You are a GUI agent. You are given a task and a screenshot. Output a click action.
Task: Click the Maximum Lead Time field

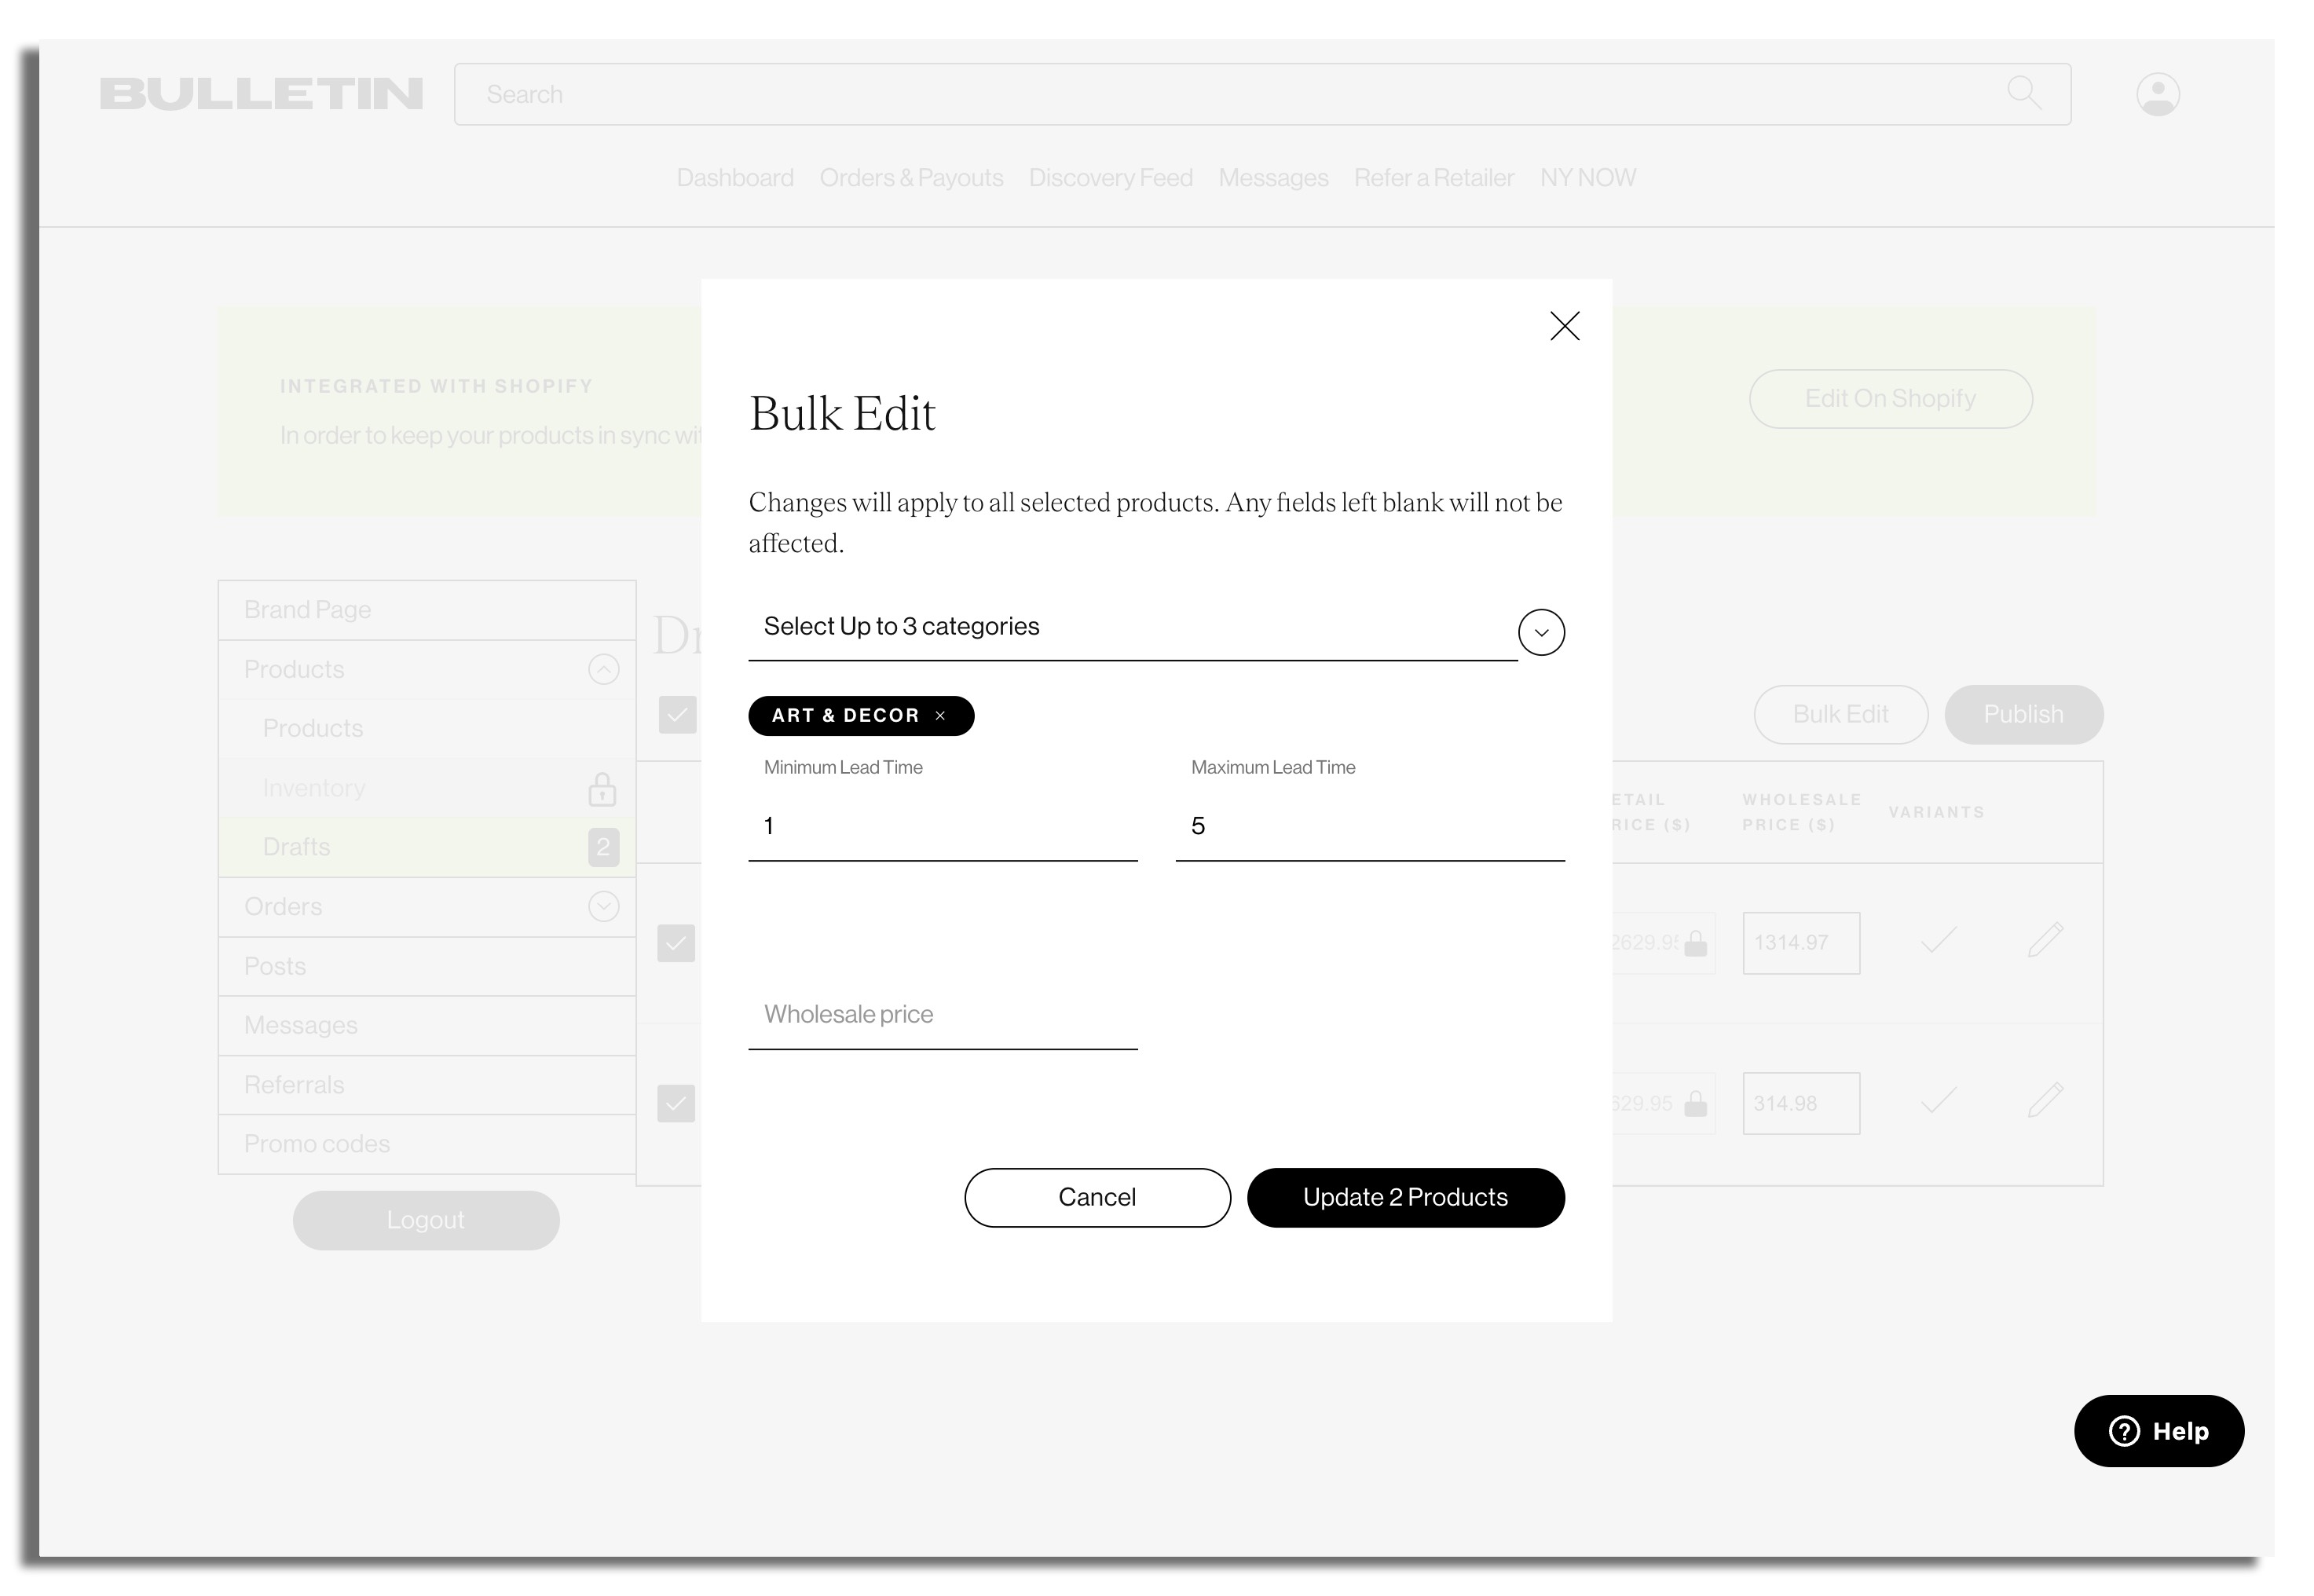(x=1370, y=826)
